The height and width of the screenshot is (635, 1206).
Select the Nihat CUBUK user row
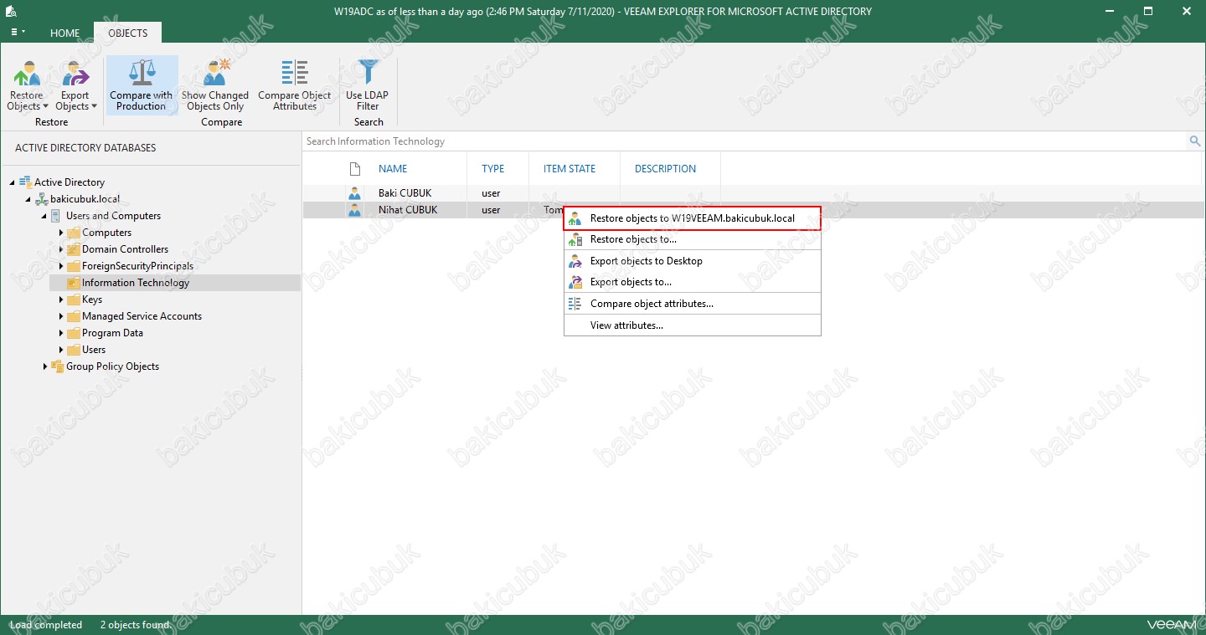pos(754,210)
